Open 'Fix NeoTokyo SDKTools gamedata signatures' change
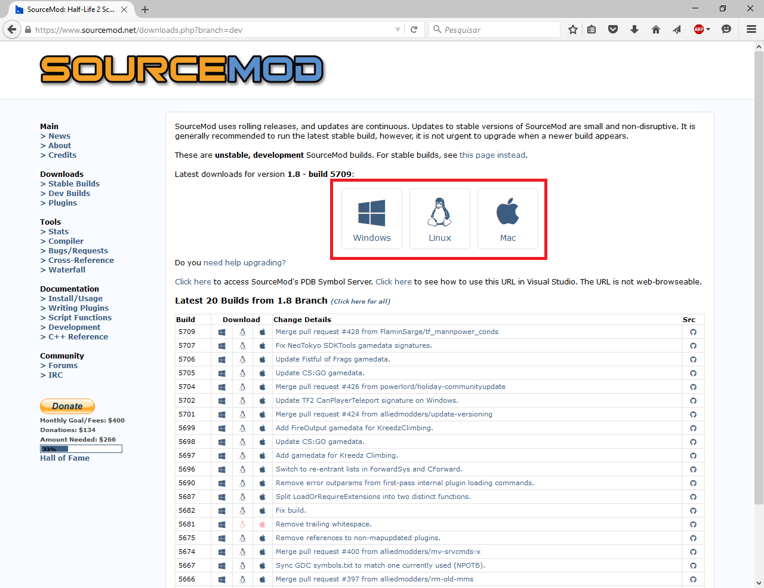The width and height of the screenshot is (764, 588). pos(354,346)
